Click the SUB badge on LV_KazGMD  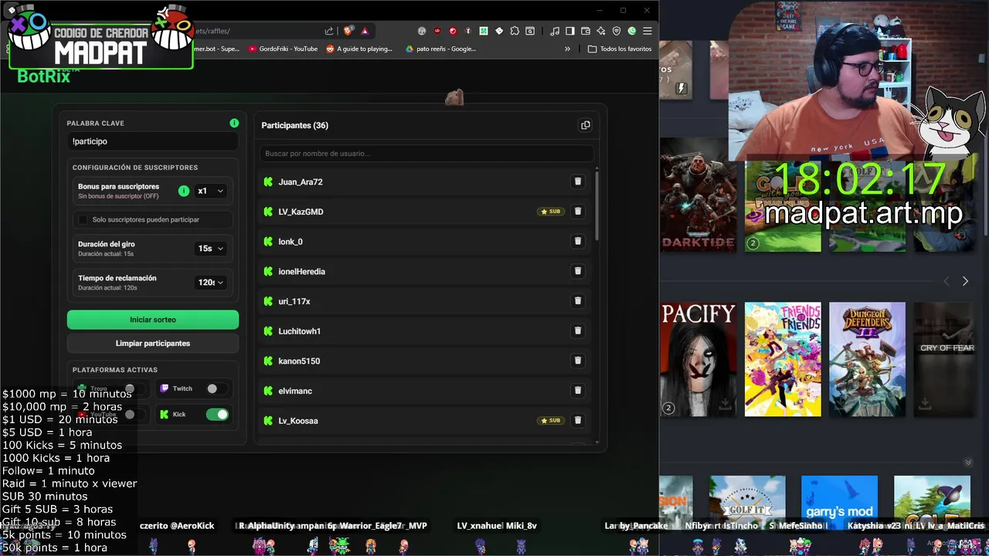click(x=551, y=211)
